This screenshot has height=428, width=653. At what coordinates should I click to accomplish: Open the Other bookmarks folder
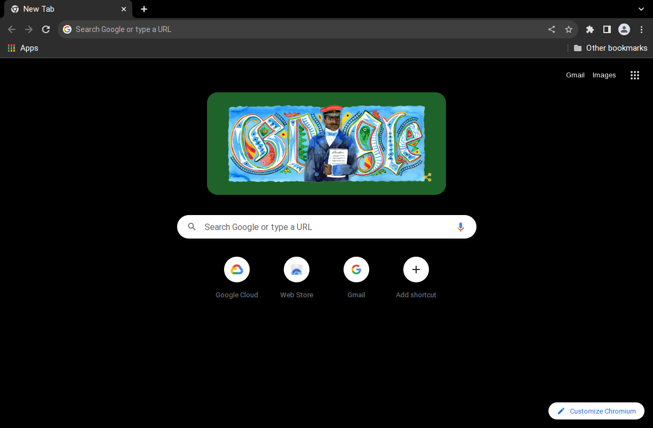click(610, 47)
